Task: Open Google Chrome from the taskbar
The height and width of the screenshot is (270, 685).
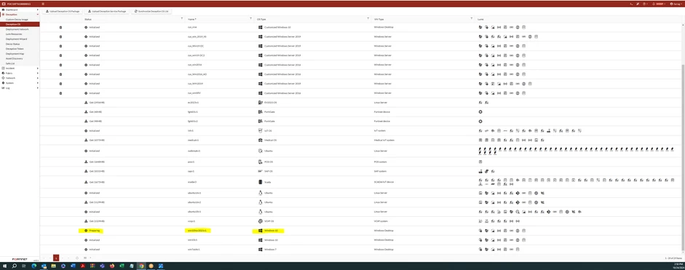Action: click(x=141, y=266)
